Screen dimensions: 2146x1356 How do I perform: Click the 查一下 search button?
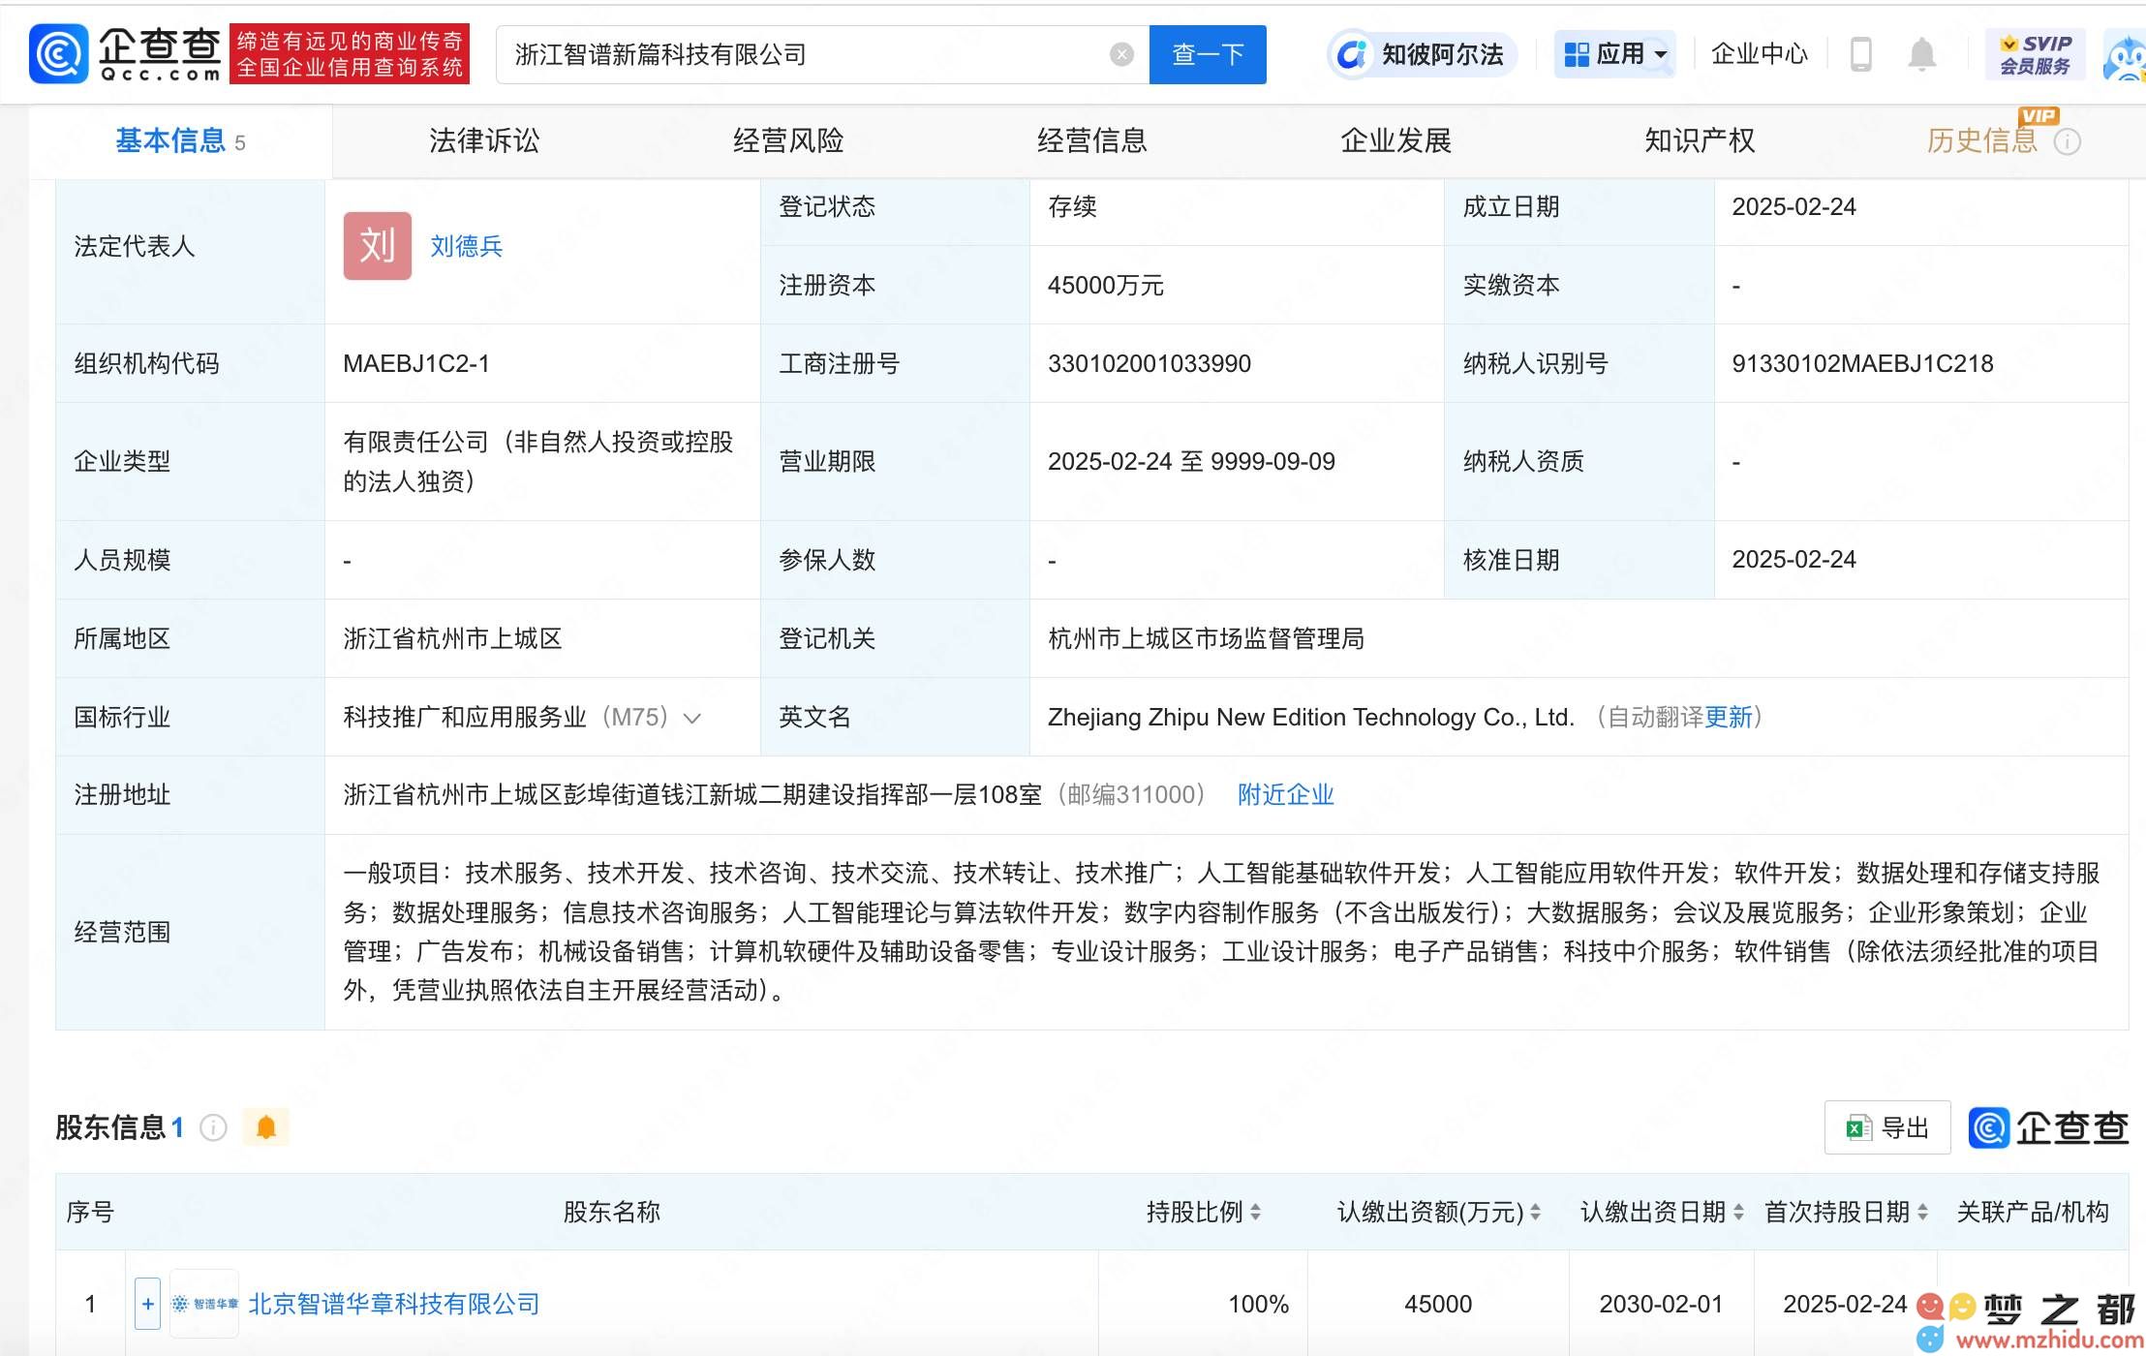click(1208, 54)
